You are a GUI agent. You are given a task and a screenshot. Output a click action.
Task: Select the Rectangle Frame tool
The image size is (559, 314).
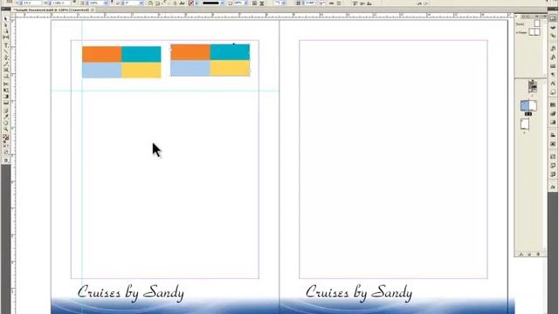[6, 70]
